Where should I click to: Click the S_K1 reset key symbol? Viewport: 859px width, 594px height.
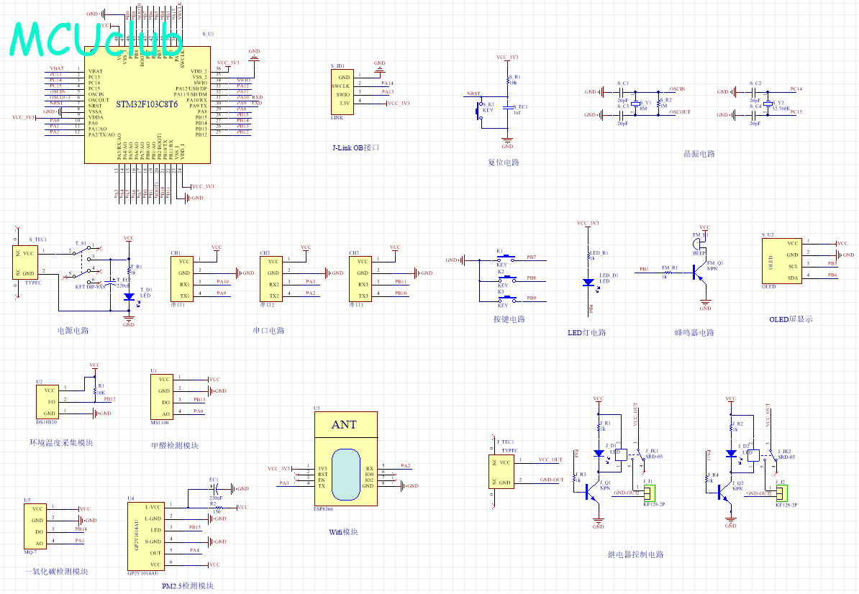pos(480,111)
